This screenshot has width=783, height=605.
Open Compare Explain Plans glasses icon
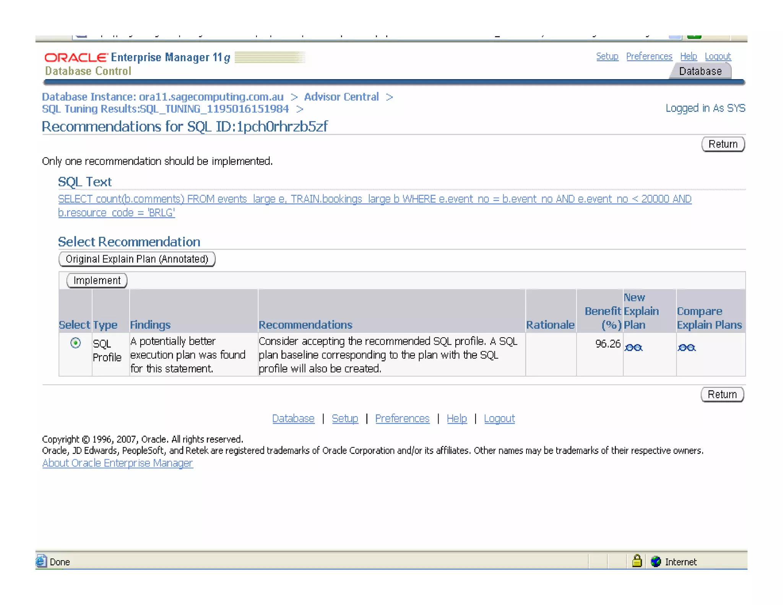pyautogui.click(x=687, y=348)
